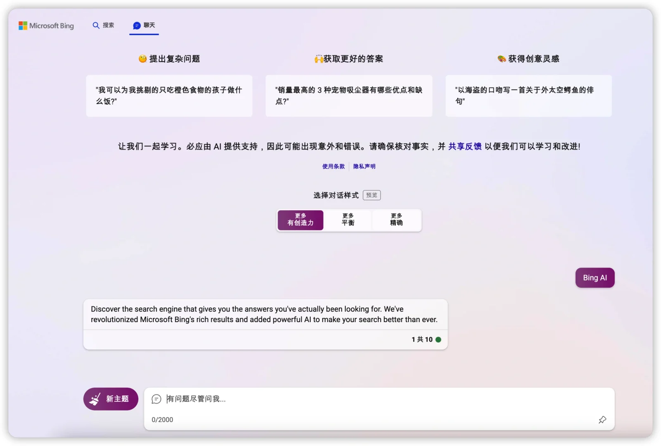Select the pirate haiku example prompt
The height and width of the screenshot is (446, 661).
pyautogui.click(x=528, y=96)
